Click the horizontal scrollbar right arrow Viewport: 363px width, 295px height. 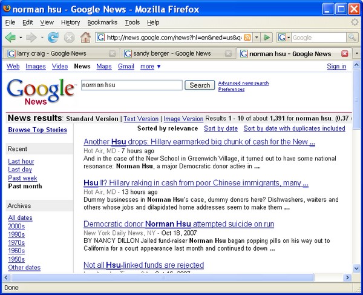[x=347, y=277]
